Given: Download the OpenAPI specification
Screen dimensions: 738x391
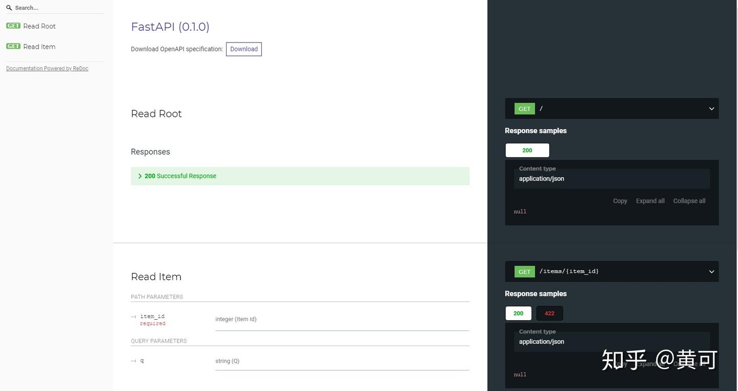Looking at the screenshot, I should coord(244,49).
